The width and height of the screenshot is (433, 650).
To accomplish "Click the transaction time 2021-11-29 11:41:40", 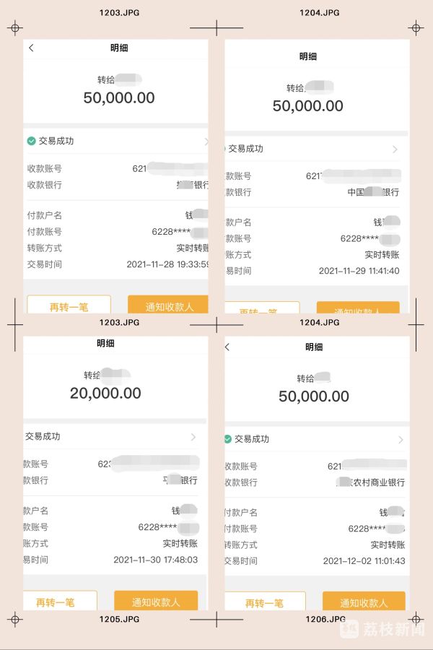I will [359, 271].
